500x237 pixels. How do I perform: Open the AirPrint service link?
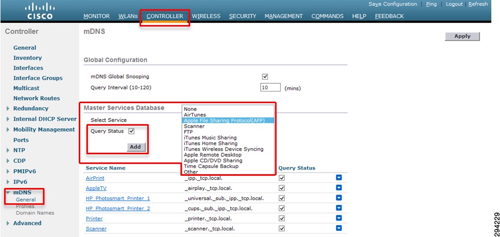click(x=95, y=178)
